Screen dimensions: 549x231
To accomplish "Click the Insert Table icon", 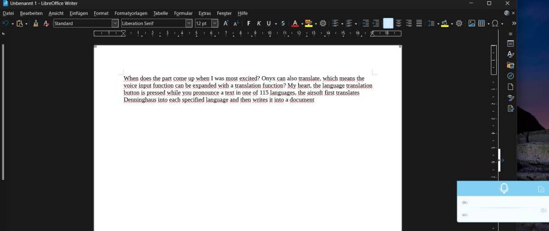I will click(481, 23).
